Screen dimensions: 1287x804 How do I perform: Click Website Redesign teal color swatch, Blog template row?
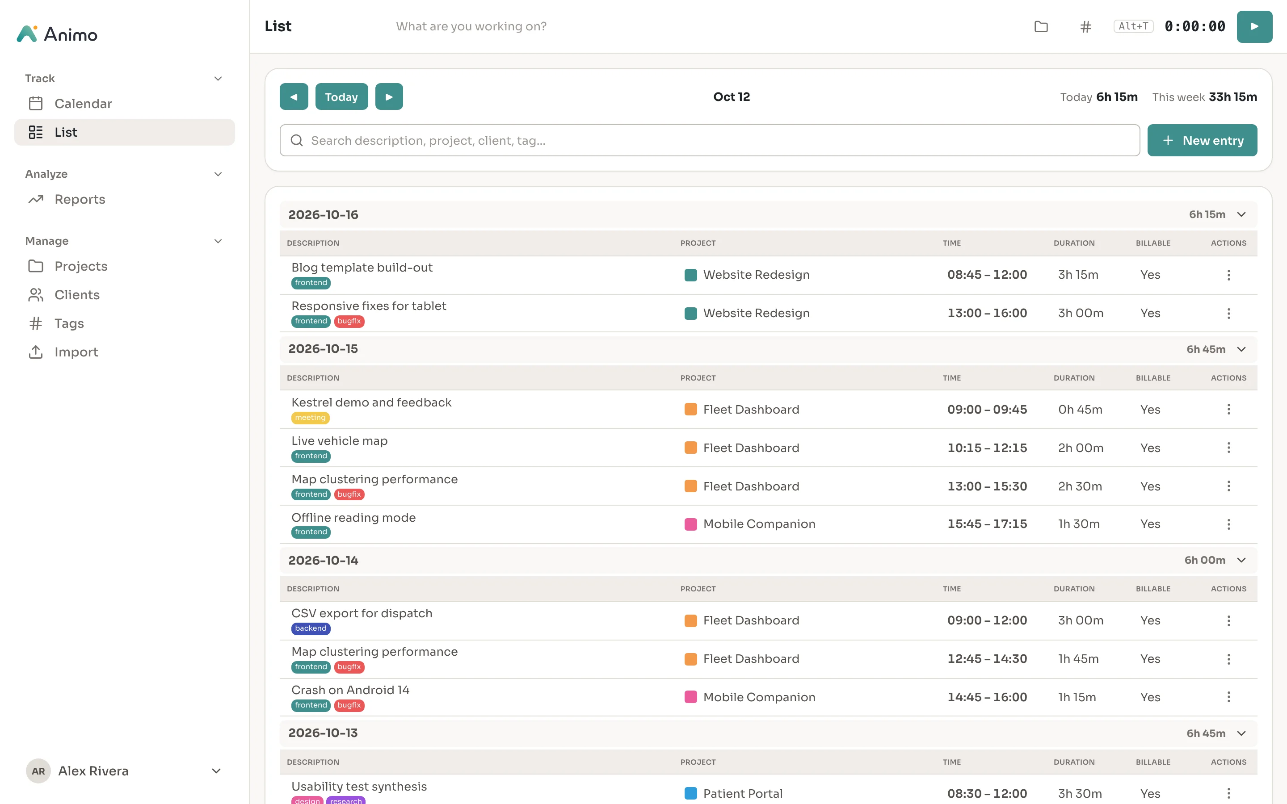pos(690,275)
